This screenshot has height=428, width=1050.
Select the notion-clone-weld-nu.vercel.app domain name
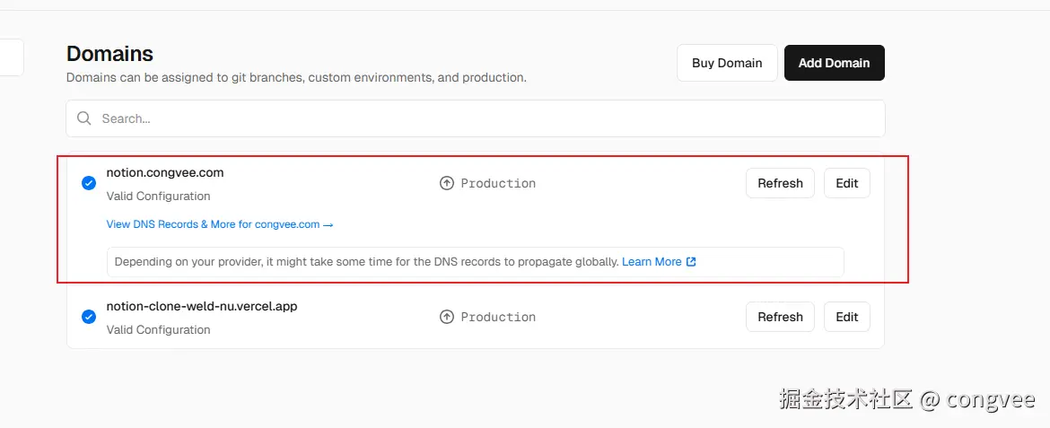click(202, 306)
